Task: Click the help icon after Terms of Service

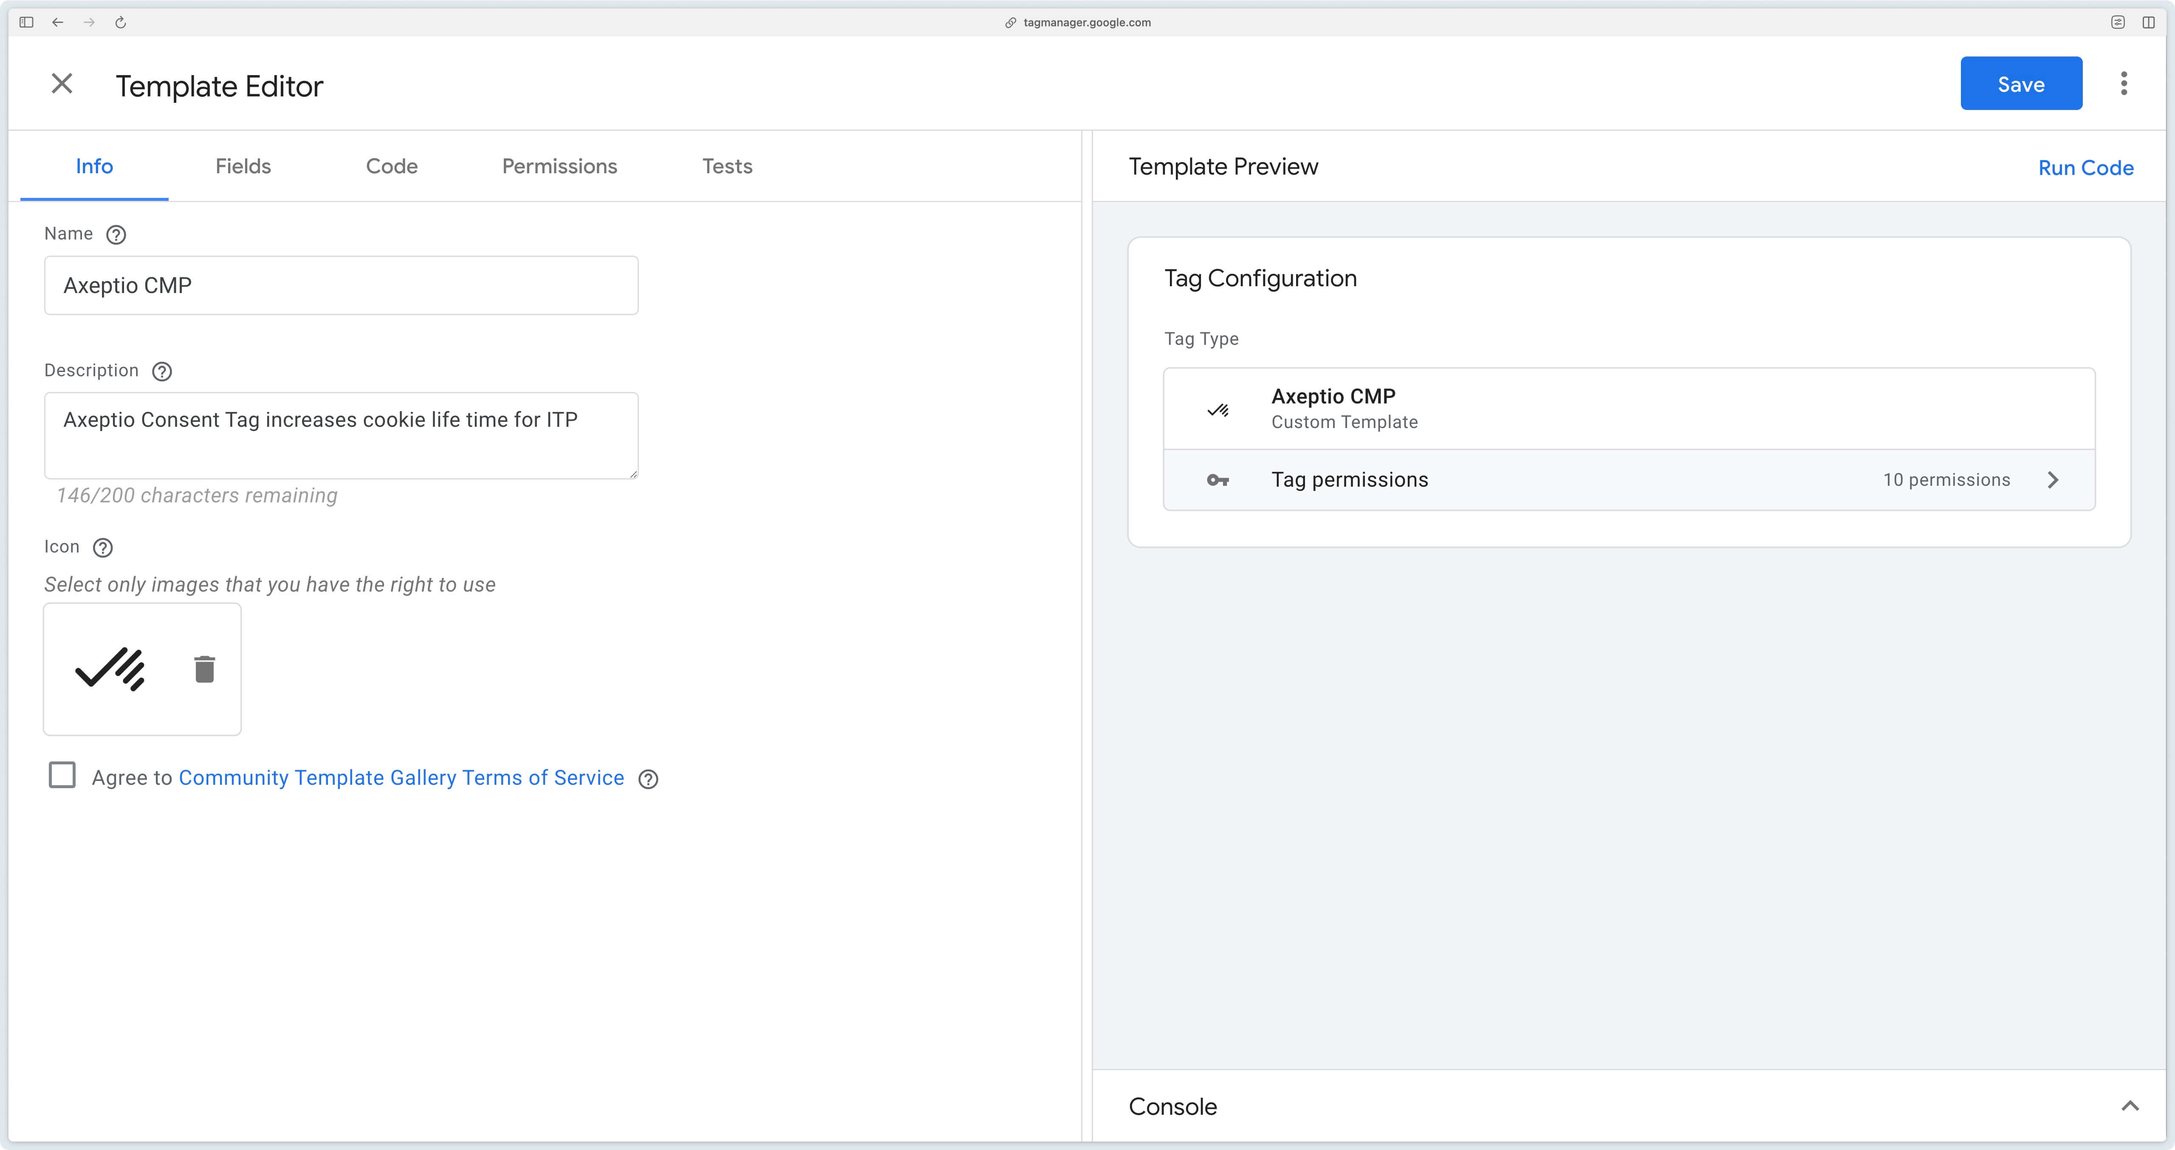Action: click(647, 779)
